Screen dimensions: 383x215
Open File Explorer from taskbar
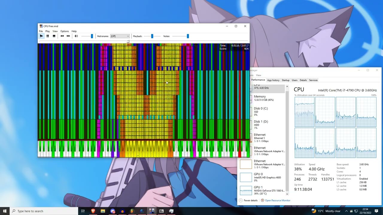click(x=103, y=211)
